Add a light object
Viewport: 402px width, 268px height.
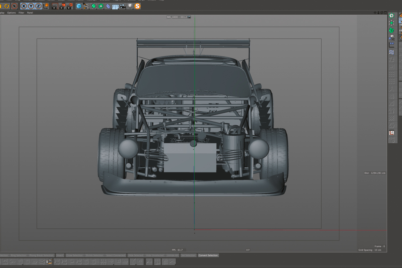click(130, 6)
